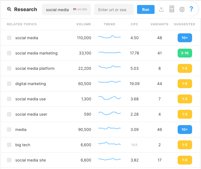
Task: Check the social media checkbox
Action: tap(9, 38)
